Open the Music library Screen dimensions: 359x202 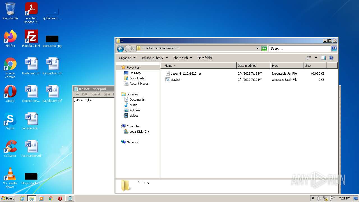pos(133,105)
